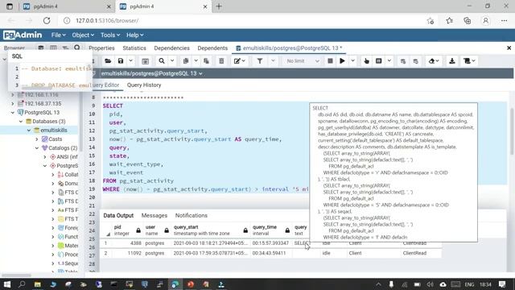Open File Explorer from taskbar
515x290 pixels.
[x=37, y=284]
